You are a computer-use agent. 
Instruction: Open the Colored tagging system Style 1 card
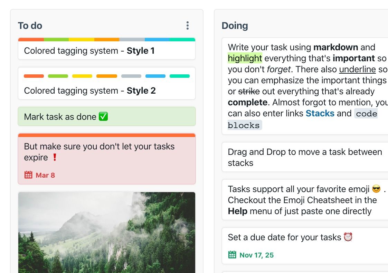point(107,49)
